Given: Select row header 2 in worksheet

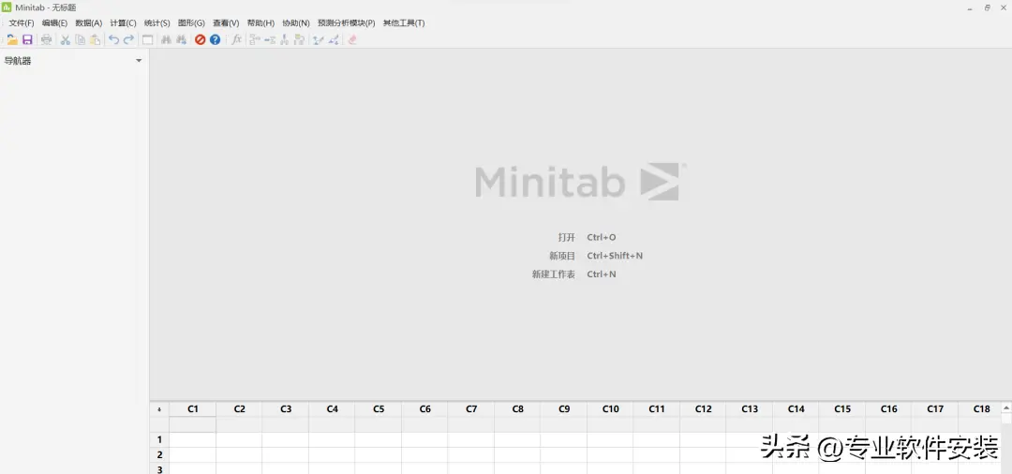Looking at the screenshot, I should 159,454.
